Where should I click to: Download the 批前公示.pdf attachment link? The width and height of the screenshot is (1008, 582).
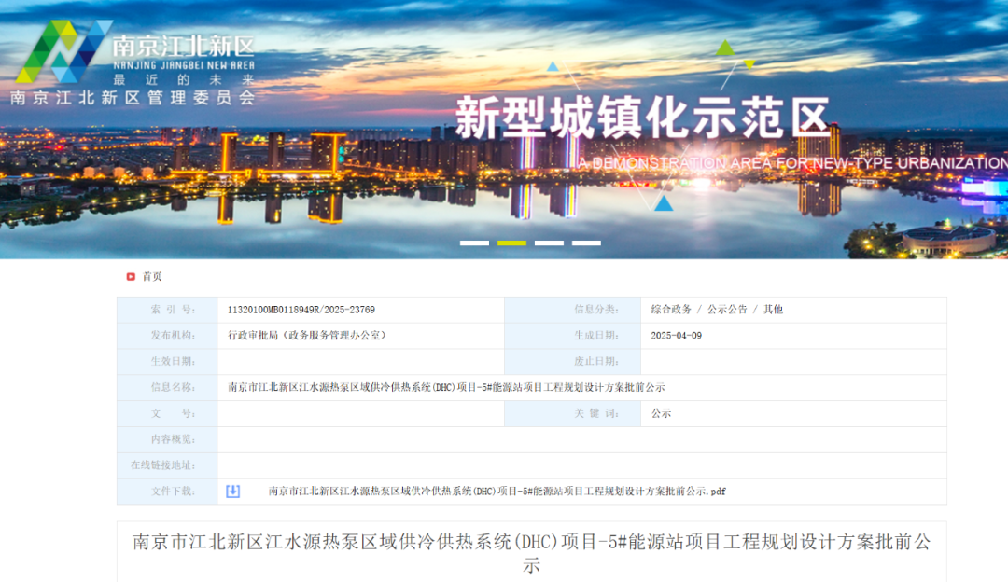497,492
